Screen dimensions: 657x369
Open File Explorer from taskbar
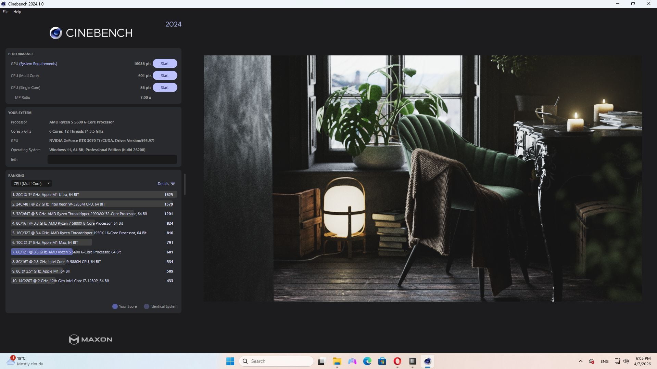pyautogui.click(x=337, y=361)
